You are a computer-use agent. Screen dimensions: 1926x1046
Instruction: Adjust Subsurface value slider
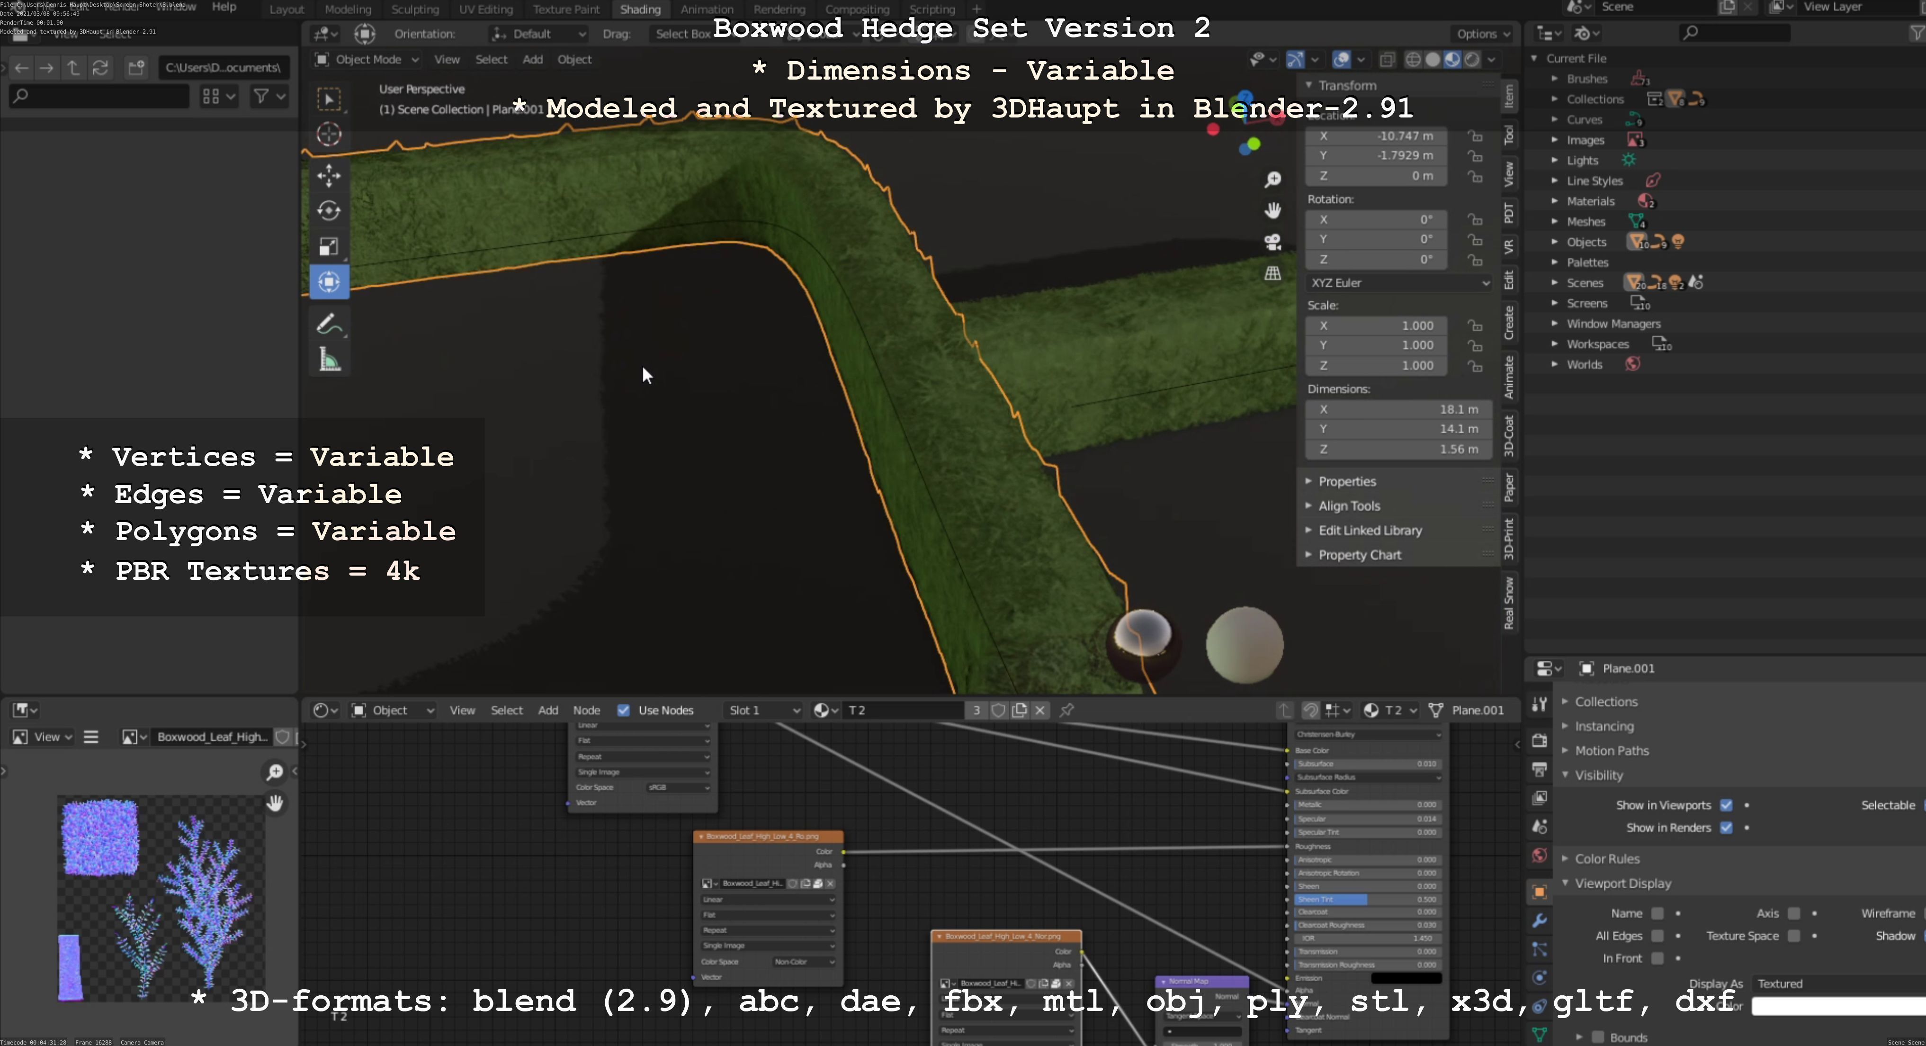click(1367, 764)
